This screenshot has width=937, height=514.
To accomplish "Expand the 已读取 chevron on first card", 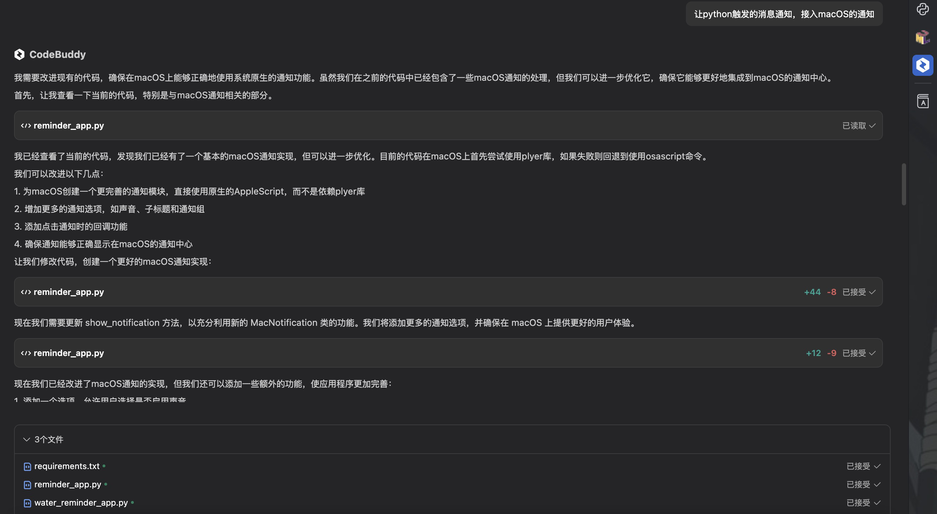I will pos(872,126).
